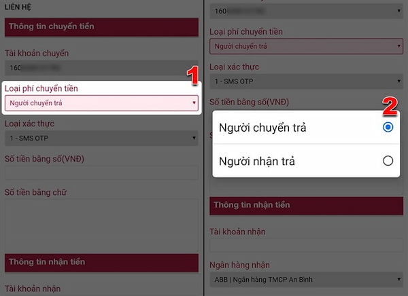Click right panel's "Ngân hàng nhận" label
Viewport: 408px width, 296px height.
(x=241, y=265)
